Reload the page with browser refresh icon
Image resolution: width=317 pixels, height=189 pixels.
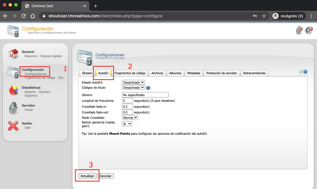(24, 16)
